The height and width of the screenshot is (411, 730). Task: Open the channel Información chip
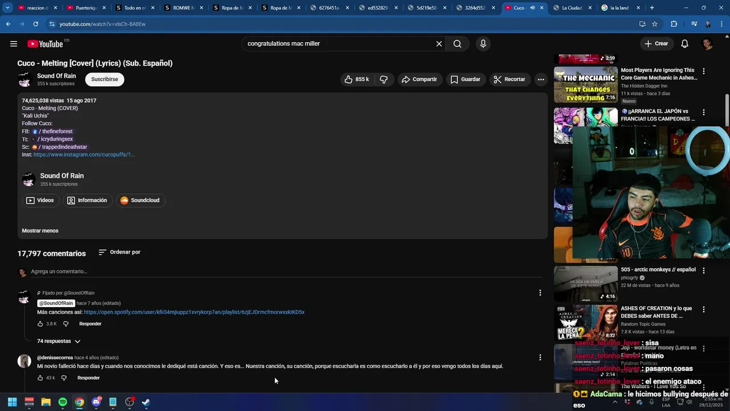(x=87, y=200)
